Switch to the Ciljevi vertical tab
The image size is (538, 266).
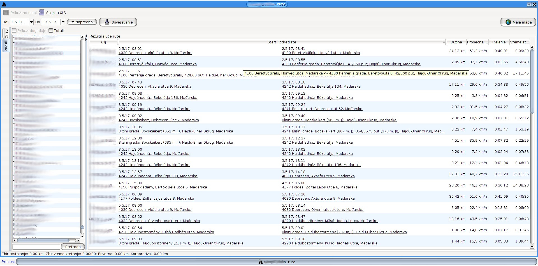click(x=6, y=33)
